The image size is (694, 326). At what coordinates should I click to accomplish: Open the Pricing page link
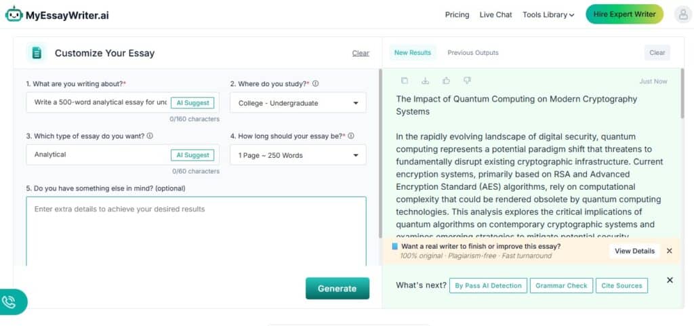tap(457, 14)
